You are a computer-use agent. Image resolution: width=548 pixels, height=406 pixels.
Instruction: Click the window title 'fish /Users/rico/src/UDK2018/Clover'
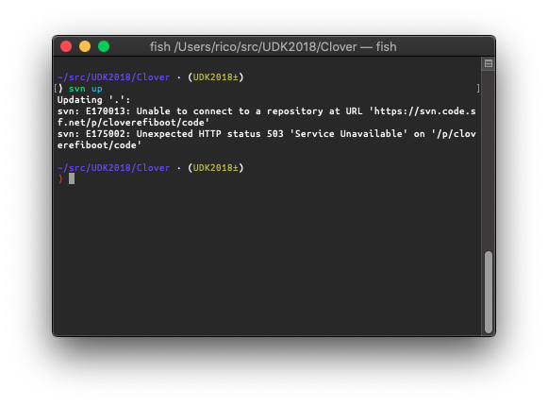tap(254, 46)
